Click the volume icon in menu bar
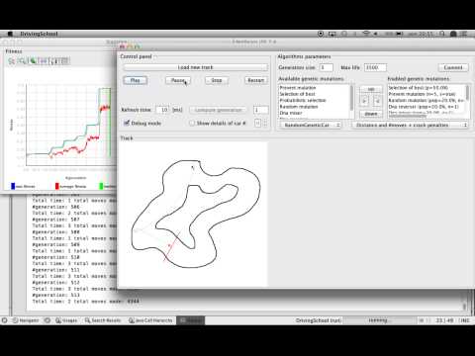 pos(376,34)
